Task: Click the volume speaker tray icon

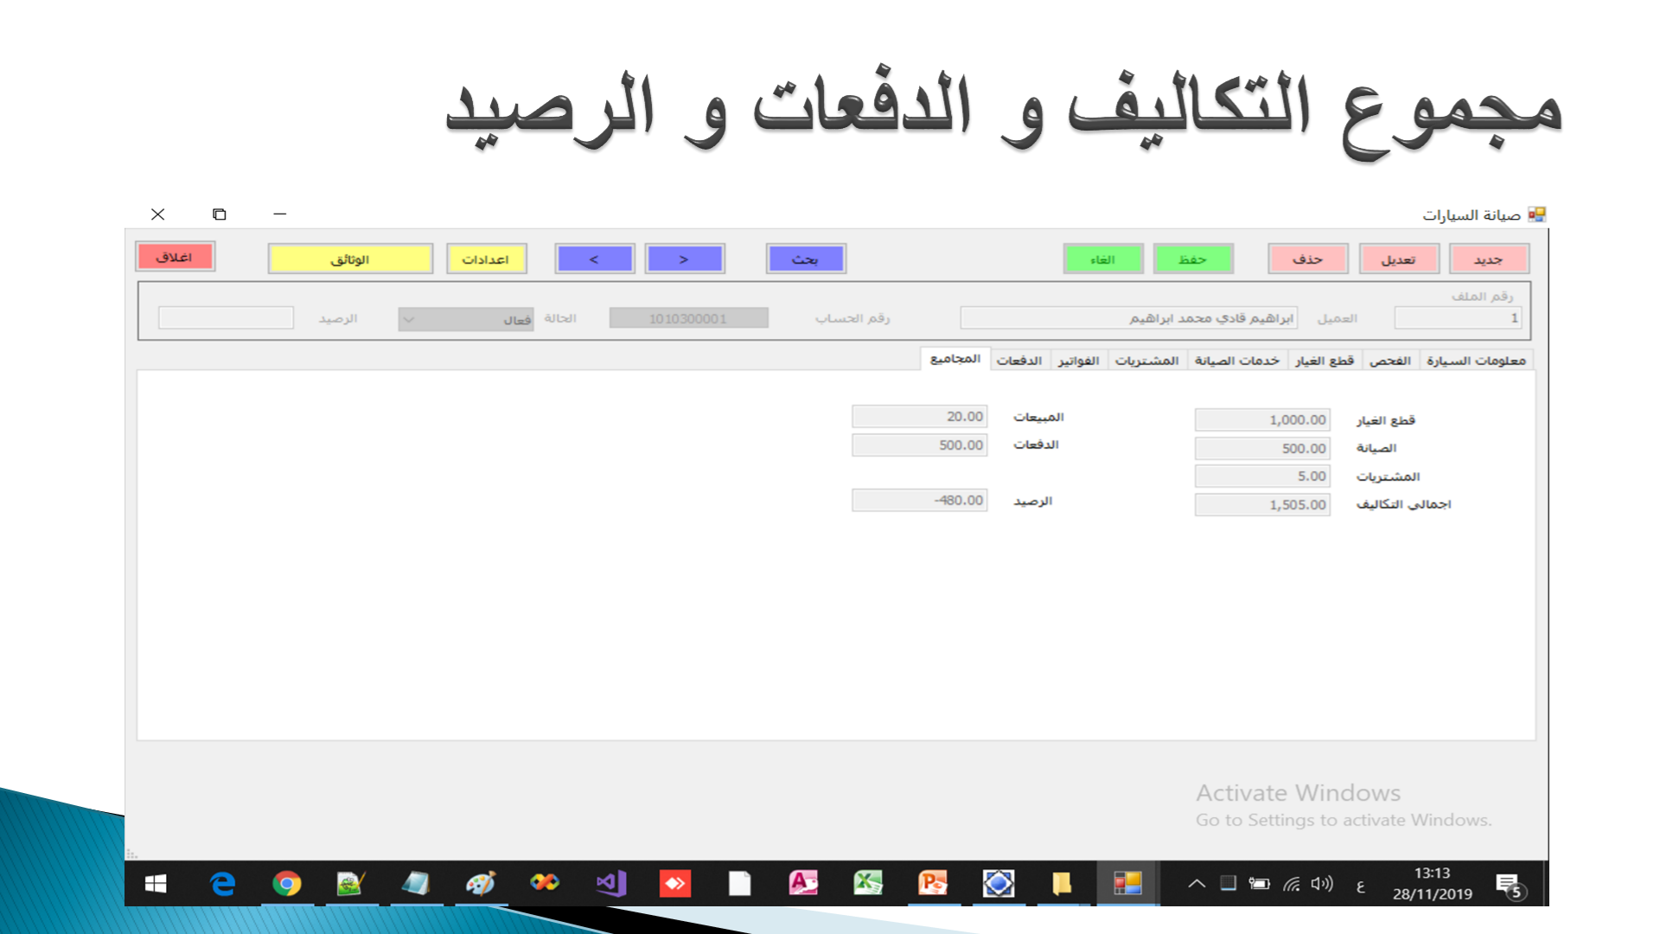Action: click(1321, 883)
